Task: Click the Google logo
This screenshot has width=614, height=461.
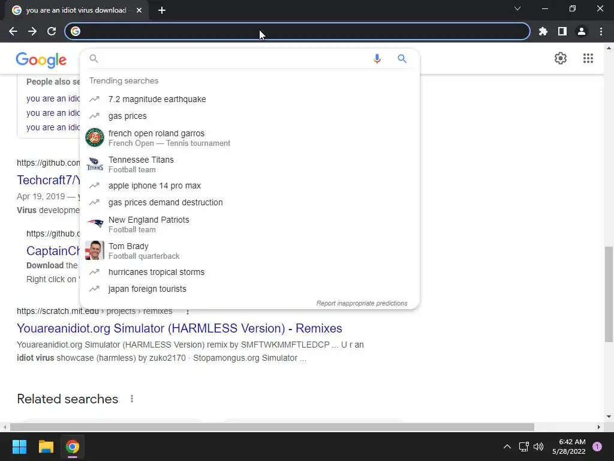Action: [x=41, y=59]
